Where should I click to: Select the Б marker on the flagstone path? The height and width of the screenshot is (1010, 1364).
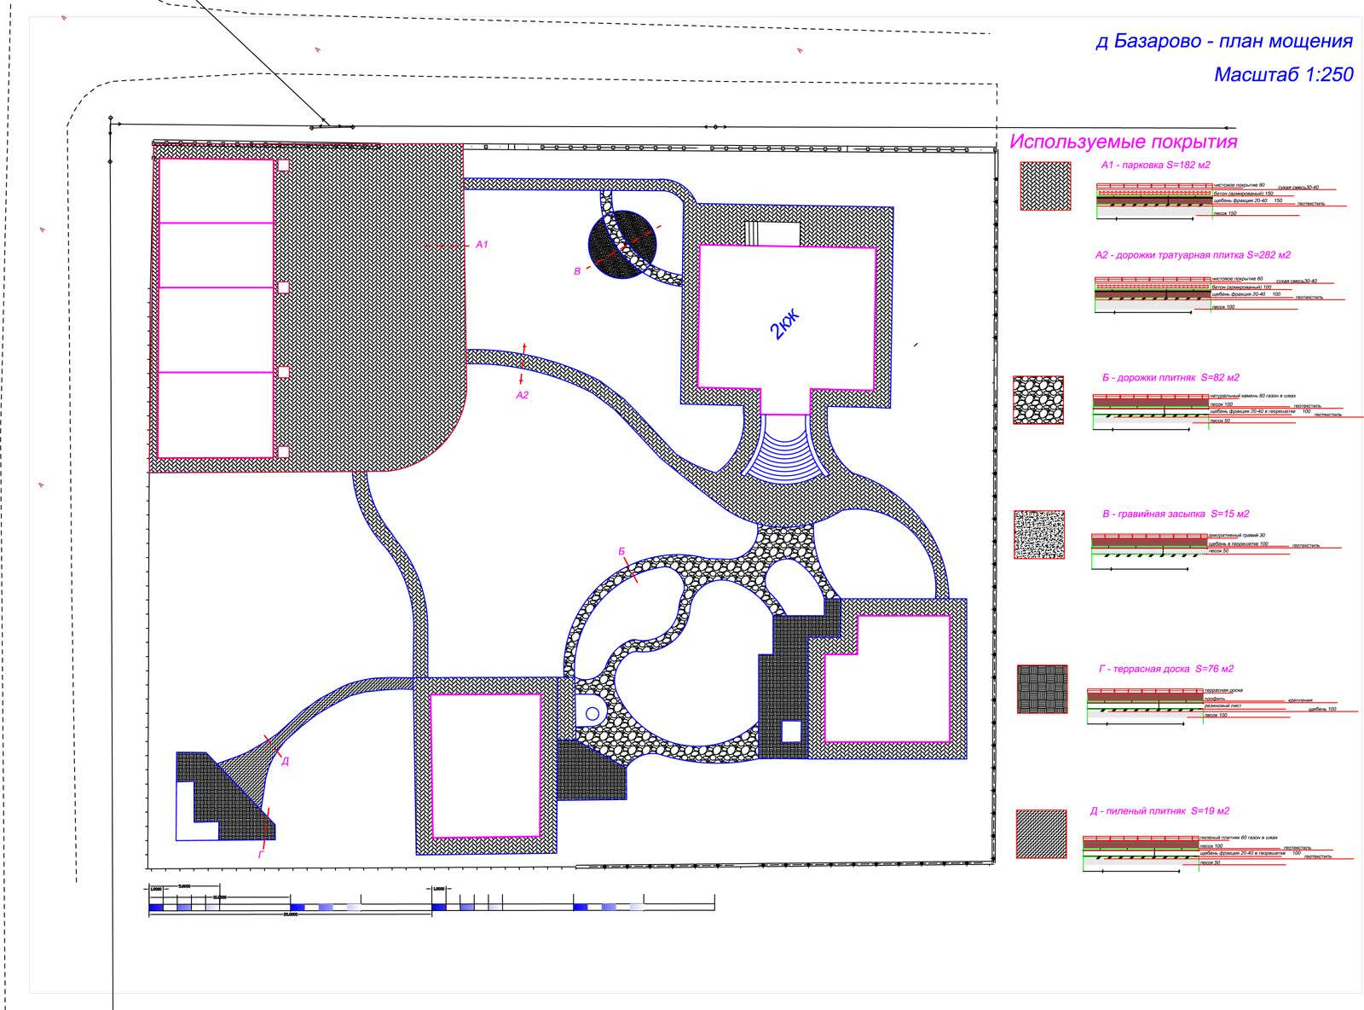pos(621,552)
